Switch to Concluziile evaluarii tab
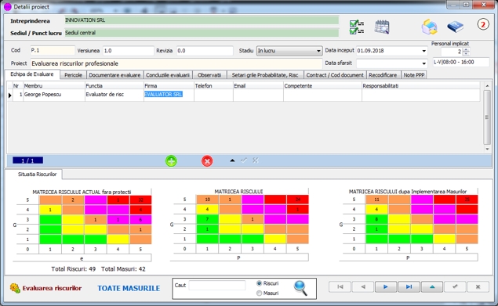Screen dimensions: 498x306 click(168, 75)
